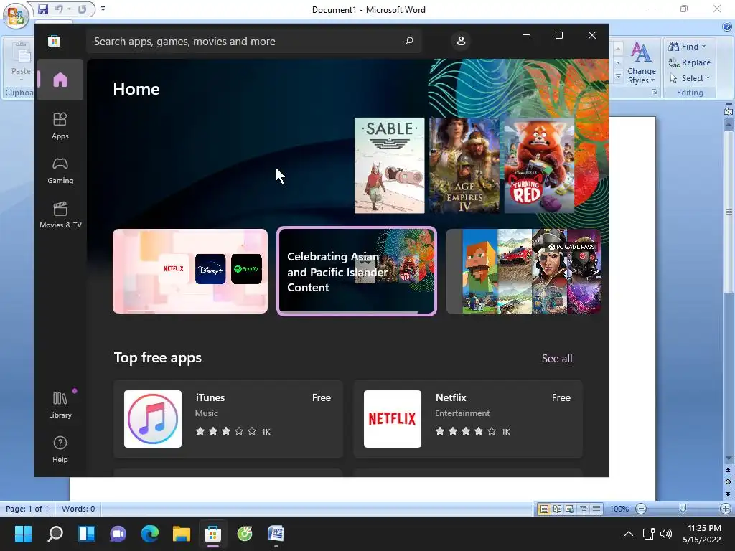735x551 pixels.
Task: Switch to Print Layout view in Word
Action: pos(544,509)
